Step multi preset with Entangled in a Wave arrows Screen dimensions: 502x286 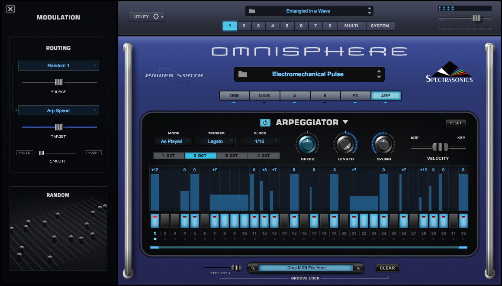pos(370,11)
